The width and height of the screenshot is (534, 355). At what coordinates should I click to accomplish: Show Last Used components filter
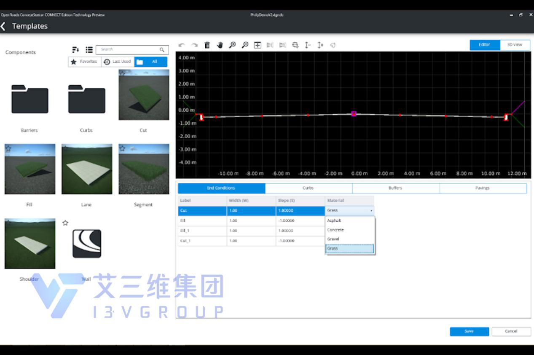click(x=118, y=62)
